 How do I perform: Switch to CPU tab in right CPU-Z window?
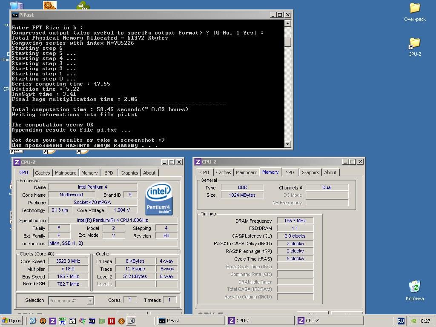(204, 173)
